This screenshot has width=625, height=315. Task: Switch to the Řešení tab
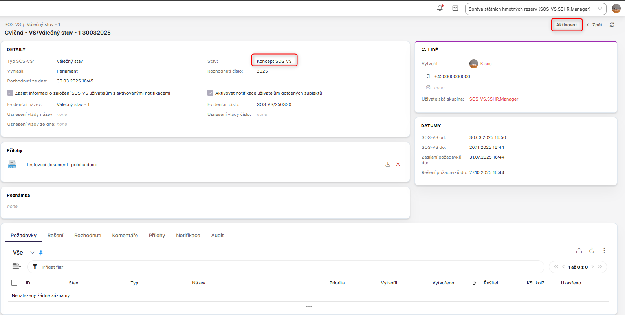(x=55, y=235)
